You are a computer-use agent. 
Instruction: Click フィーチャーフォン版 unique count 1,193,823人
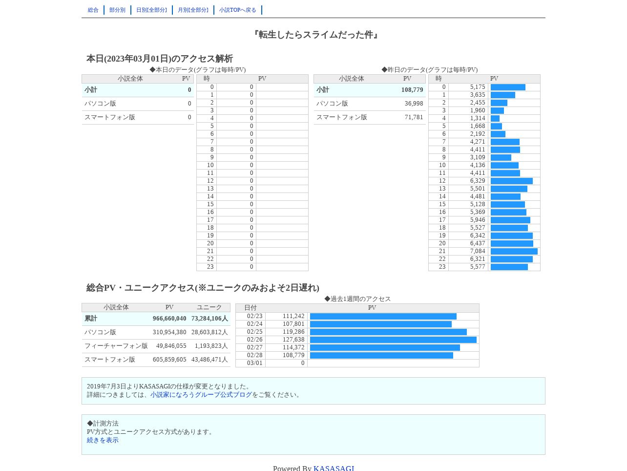tap(211, 346)
